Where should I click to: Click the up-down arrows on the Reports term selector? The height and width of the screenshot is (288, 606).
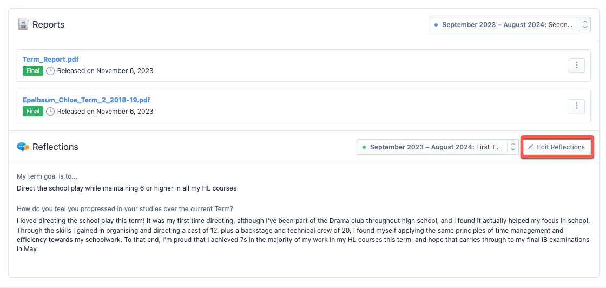click(585, 25)
